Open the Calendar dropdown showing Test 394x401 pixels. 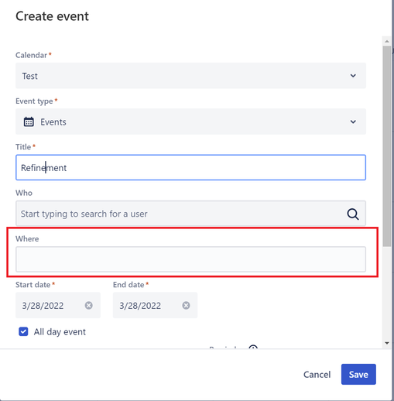(x=190, y=76)
